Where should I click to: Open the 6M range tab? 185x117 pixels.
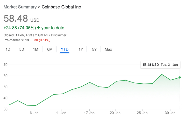50,49
